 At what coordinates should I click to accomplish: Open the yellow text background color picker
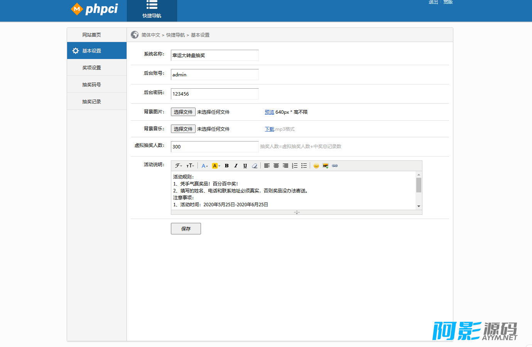point(216,166)
